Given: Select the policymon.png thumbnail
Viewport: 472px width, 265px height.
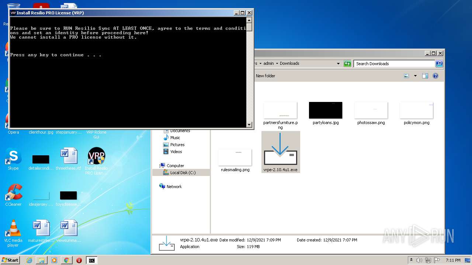Looking at the screenshot, I should click(416, 113).
